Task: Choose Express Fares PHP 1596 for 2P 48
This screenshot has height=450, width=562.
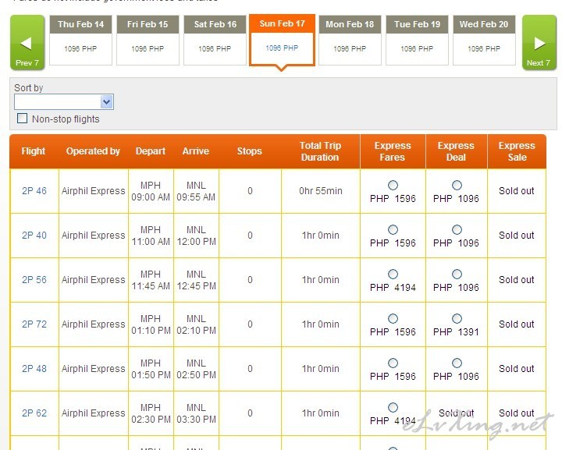Action: 393,363
